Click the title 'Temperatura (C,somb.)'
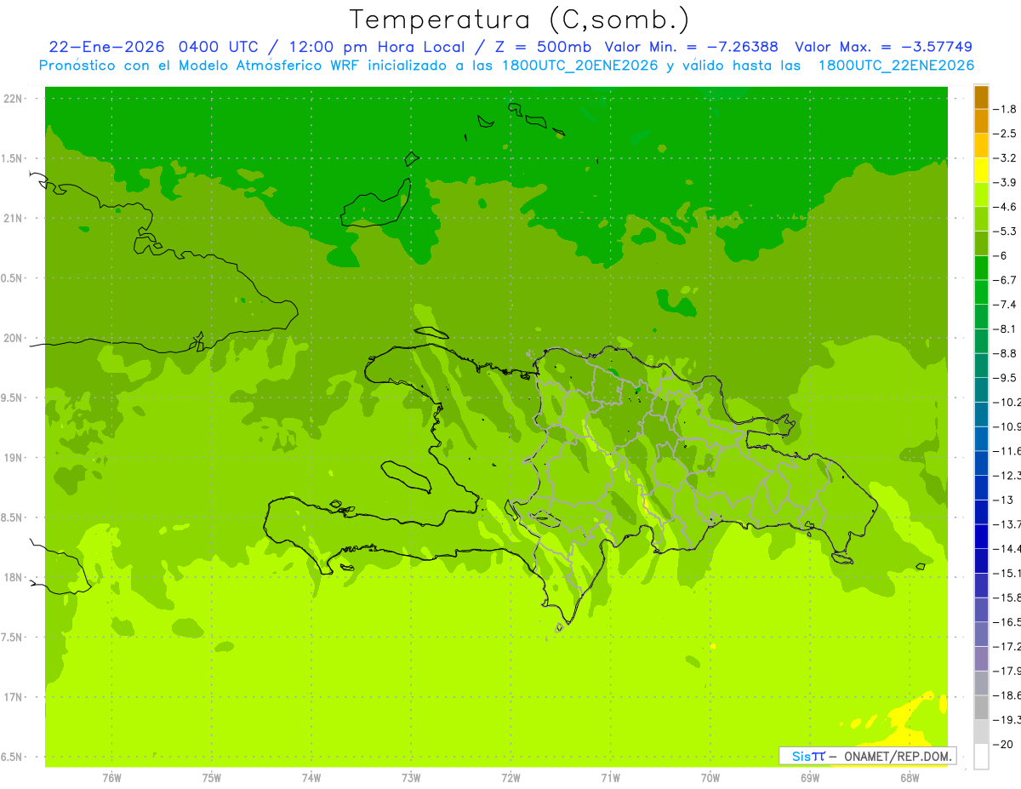The height and width of the screenshot is (789, 1021). click(x=520, y=20)
